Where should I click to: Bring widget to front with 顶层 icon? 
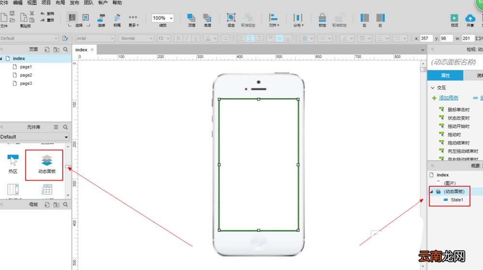click(x=191, y=17)
